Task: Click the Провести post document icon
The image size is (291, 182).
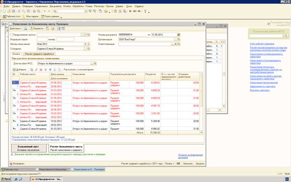Action: point(31,28)
